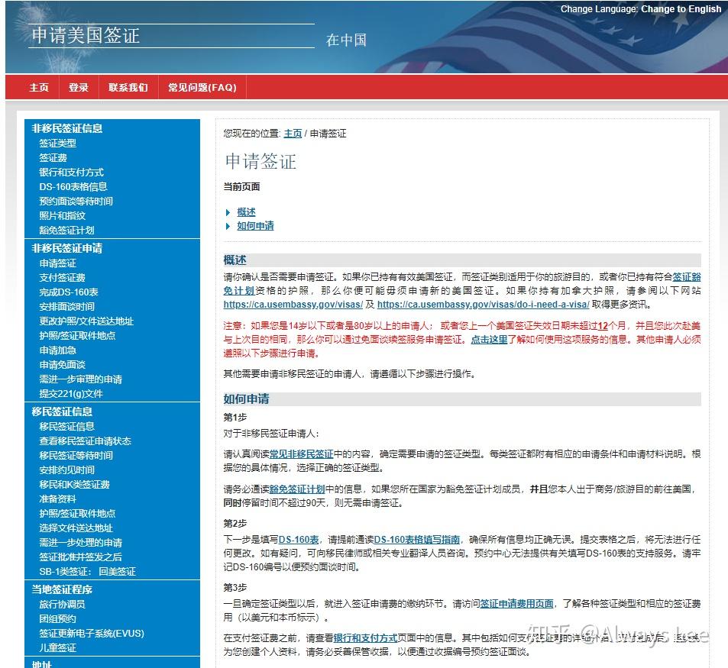Screen dimensions: 728x668
Task: Open the 豁免签证计划 link in step 1
Action: [x=297, y=489]
